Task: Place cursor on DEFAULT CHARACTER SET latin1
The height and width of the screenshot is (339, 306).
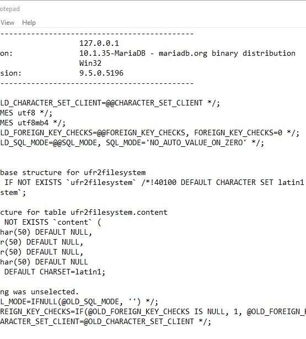Action: click(x=242, y=182)
